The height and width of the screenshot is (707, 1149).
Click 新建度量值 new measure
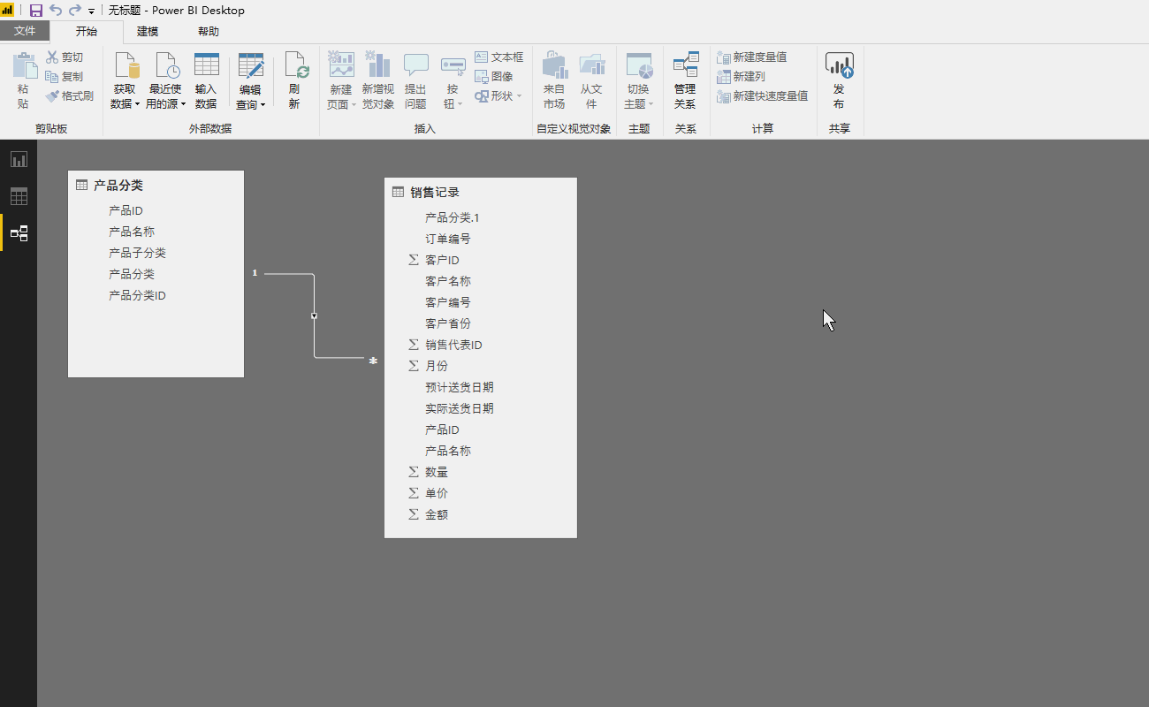(752, 57)
